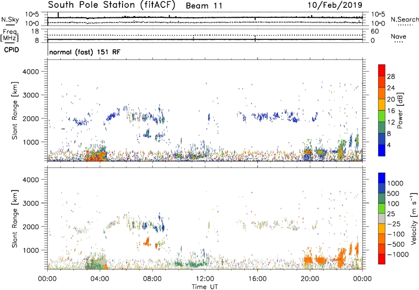Click the "08:00" time tick label
This screenshot has height=290, width=419.
[152, 279]
